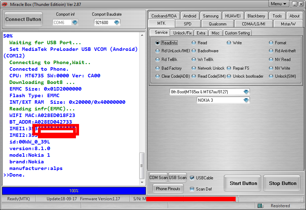The image size is (306, 210).
Task: Click the log scrollbar down arrow
Action: click(142, 182)
